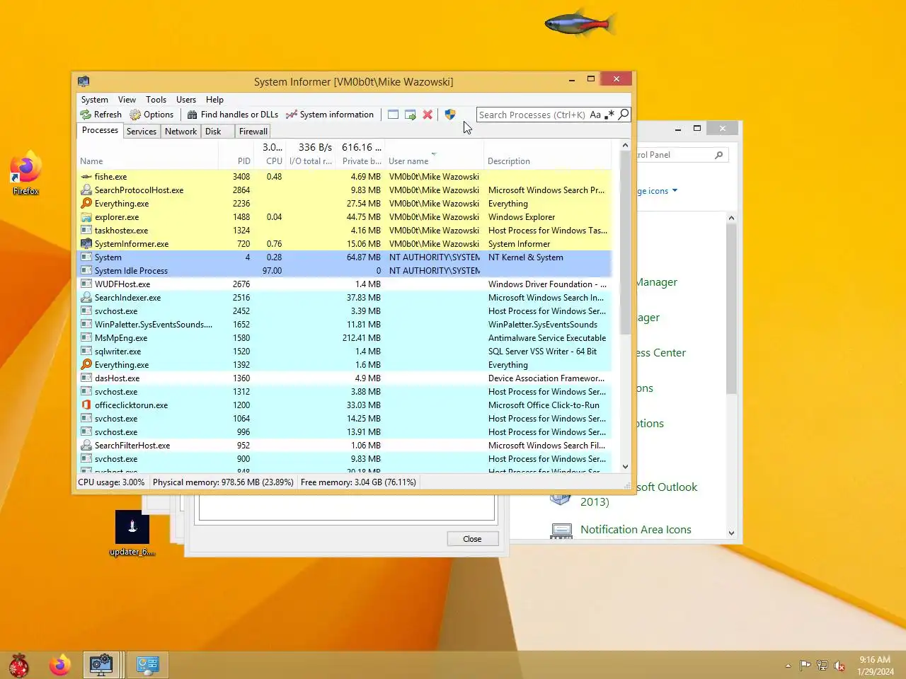Viewport: 906px width, 679px height.
Task: Click the officeclicktorun.exe Office icon
Action: (x=86, y=405)
